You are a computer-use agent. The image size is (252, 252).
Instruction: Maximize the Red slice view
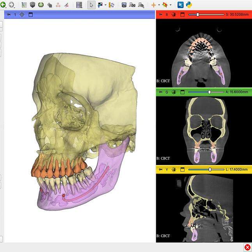[182, 14]
